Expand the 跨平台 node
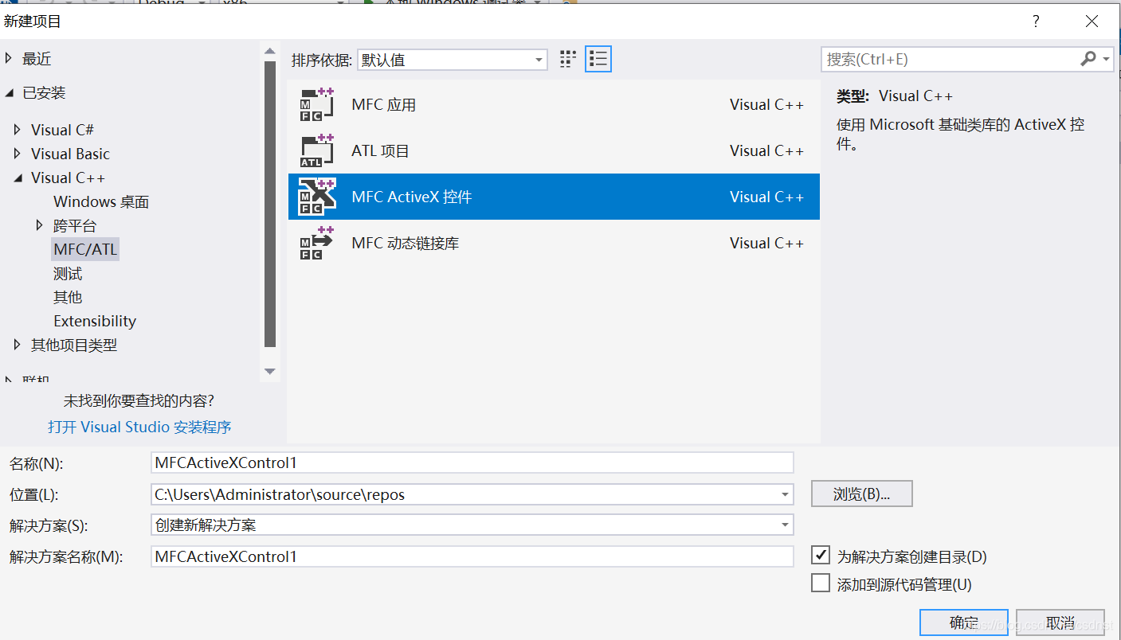 tap(40, 225)
